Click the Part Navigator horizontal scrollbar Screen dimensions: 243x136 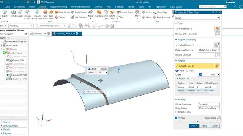pos(8,117)
